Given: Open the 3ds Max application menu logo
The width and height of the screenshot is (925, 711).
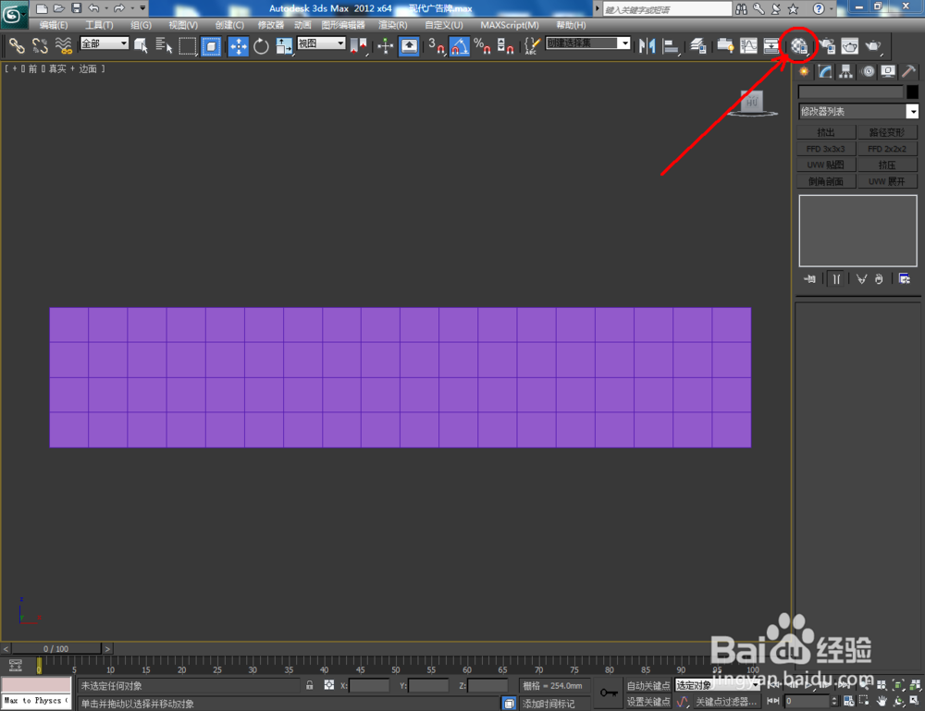Looking at the screenshot, I should coord(13,14).
